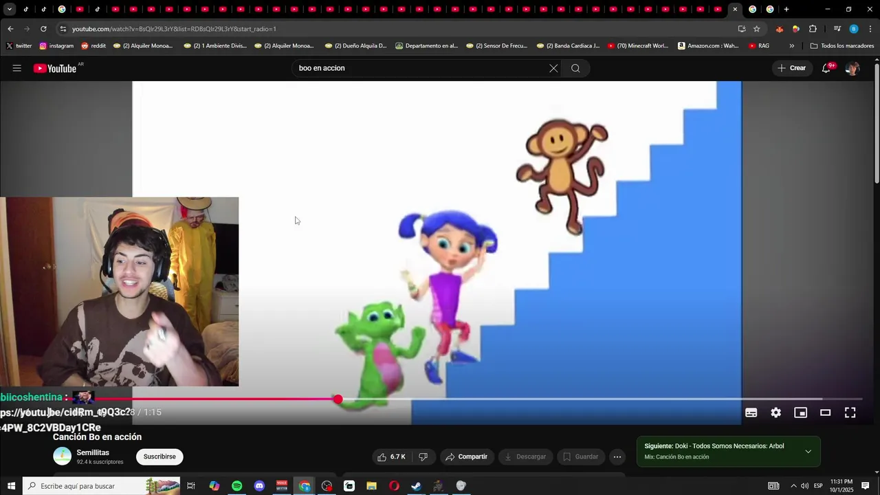Screen dimensions: 880x495
Task: Open the clock showing 11:31 PM
Action: [841, 486]
